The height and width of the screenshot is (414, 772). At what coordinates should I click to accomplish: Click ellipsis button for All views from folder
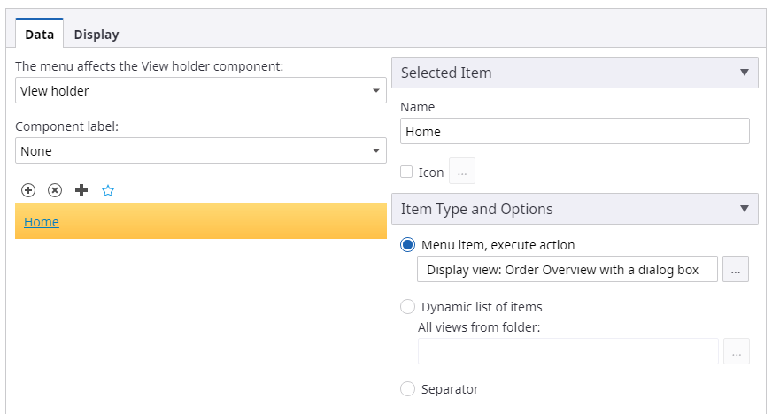coord(736,351)
